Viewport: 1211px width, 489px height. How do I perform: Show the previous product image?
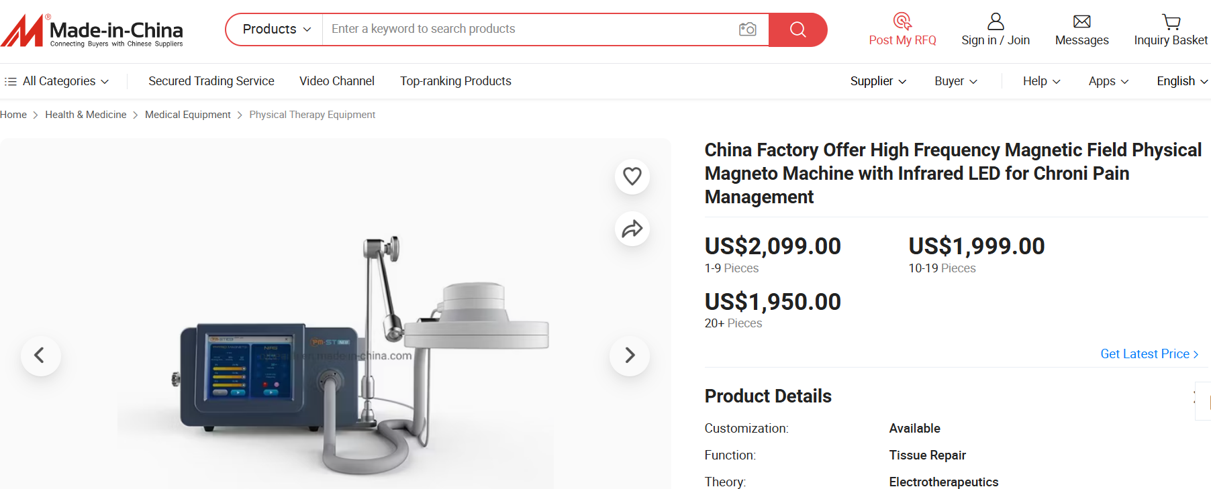tap(40, 356)
